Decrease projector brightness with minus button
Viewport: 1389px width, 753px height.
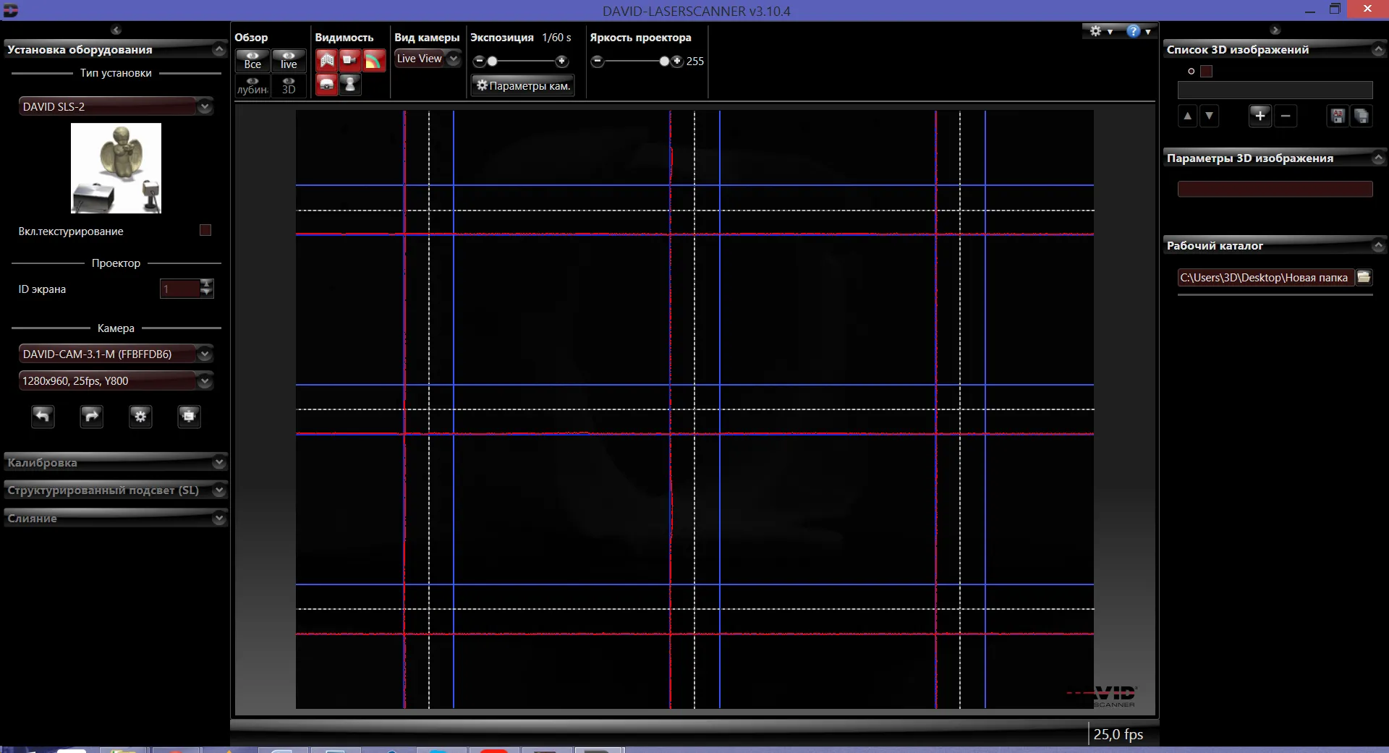click(x=598, y=61)
